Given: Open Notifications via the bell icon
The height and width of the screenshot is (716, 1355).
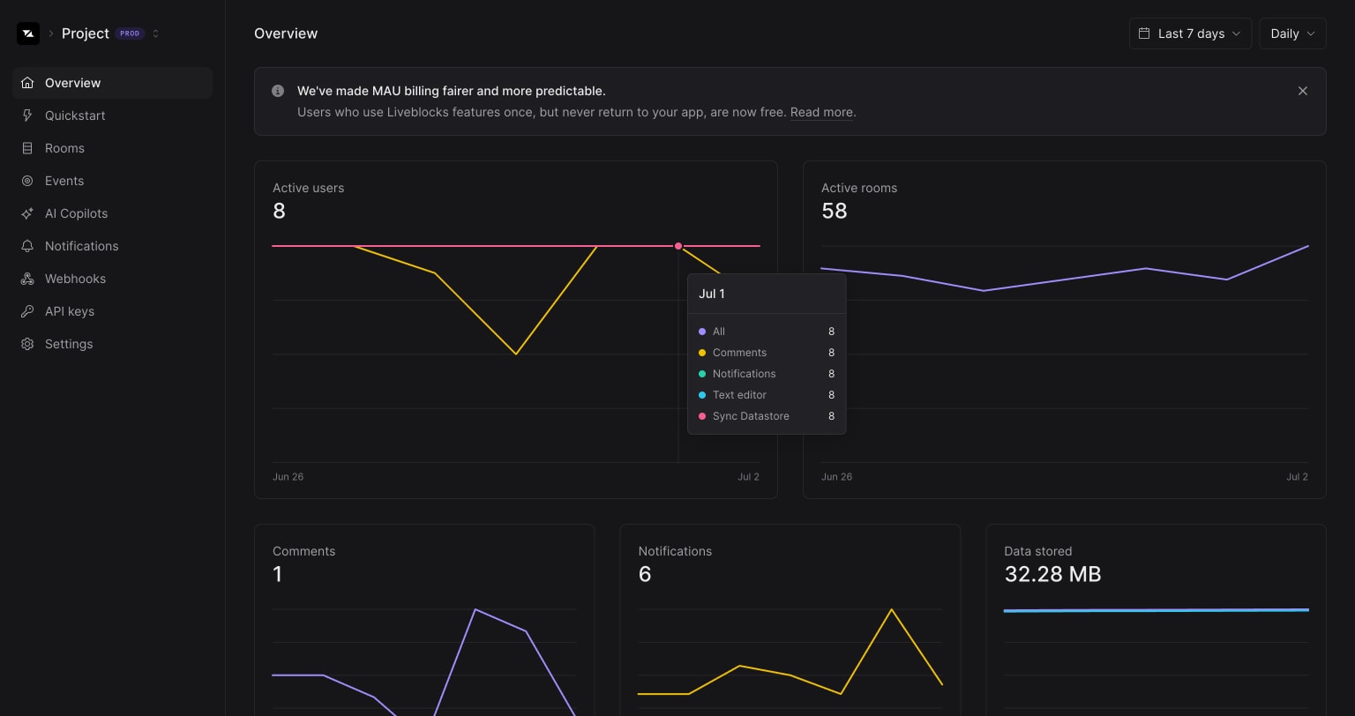Looking at the screenshot, I should pos(27,246).
